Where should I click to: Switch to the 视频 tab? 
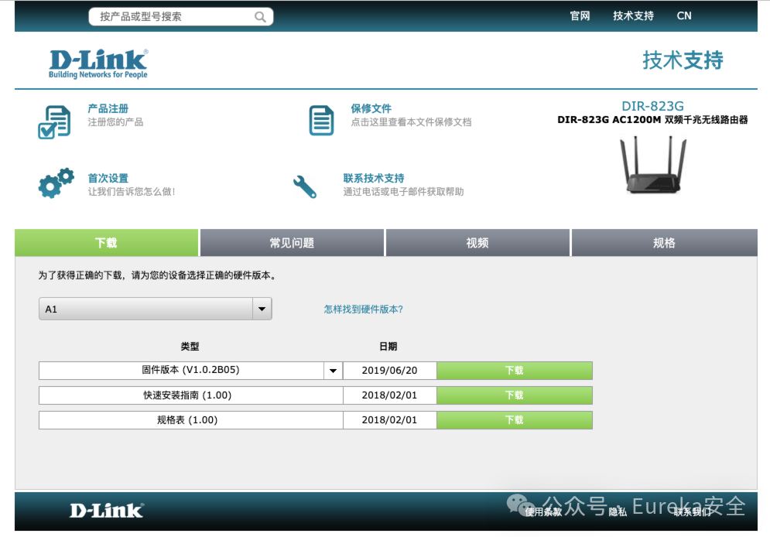[477, 242]
